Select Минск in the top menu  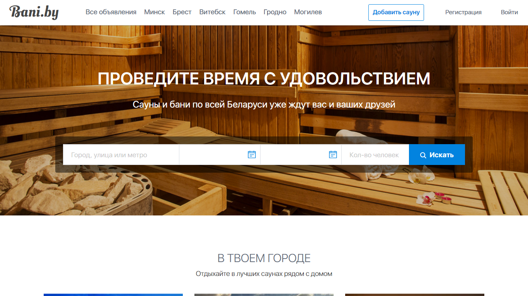(x=155, y=12)
